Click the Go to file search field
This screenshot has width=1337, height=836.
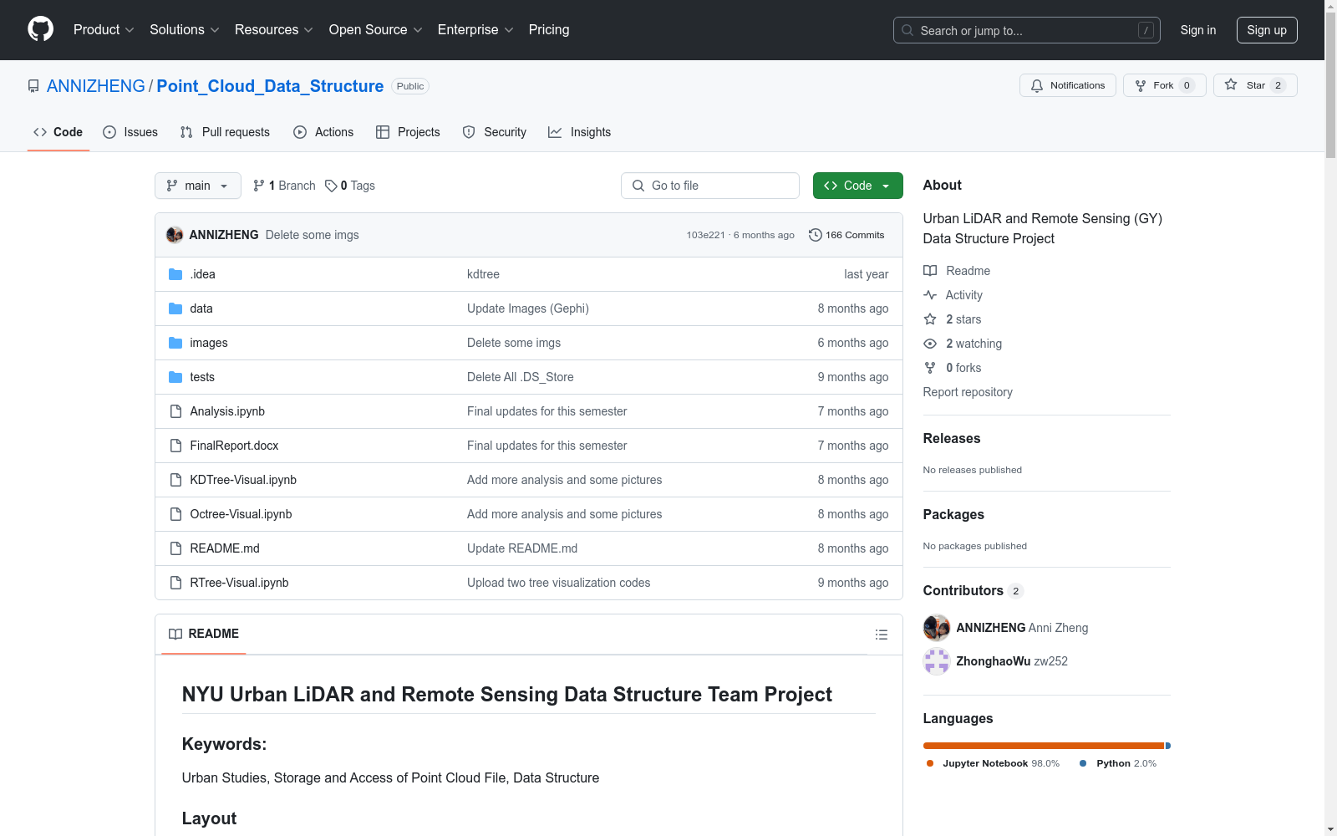coord(710,186)
